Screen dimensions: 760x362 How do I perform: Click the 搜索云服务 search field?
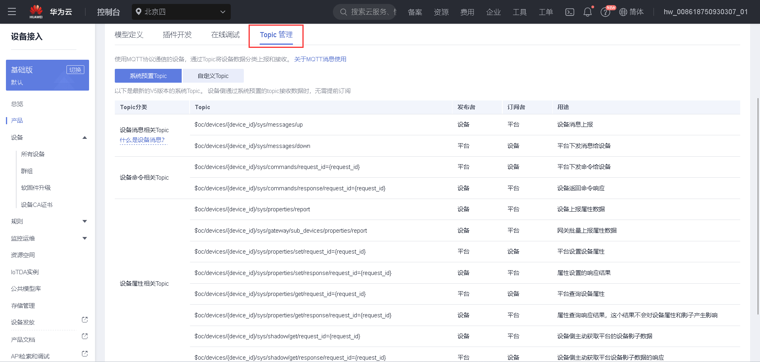pyautogui.click(x=365, y=12)
